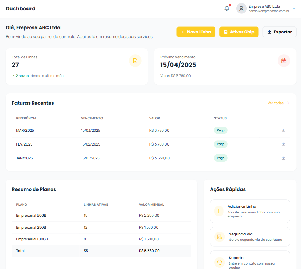Click the user profile avatar icon
Screen dimensions: 301x269
241,9
